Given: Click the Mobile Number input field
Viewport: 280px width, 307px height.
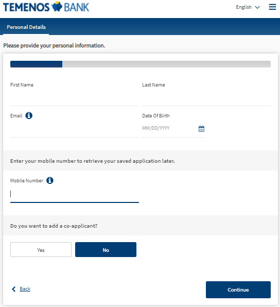Looking at the screenshot, I should coord(75,194).
